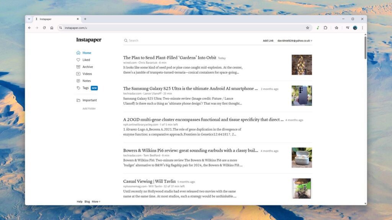Click Add Folder in the sidebar
The height and width of the screenshot is (220, 392).
[89, 108]
